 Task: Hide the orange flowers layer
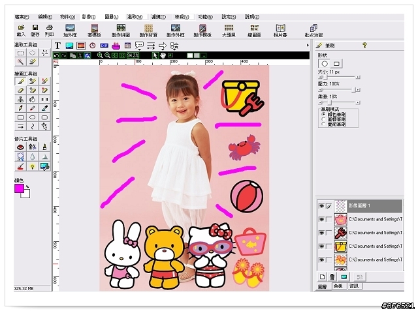pyautogui.click(x=321, y=259)
